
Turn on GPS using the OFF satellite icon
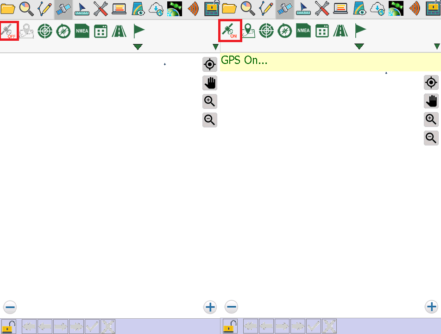(9, 31)
